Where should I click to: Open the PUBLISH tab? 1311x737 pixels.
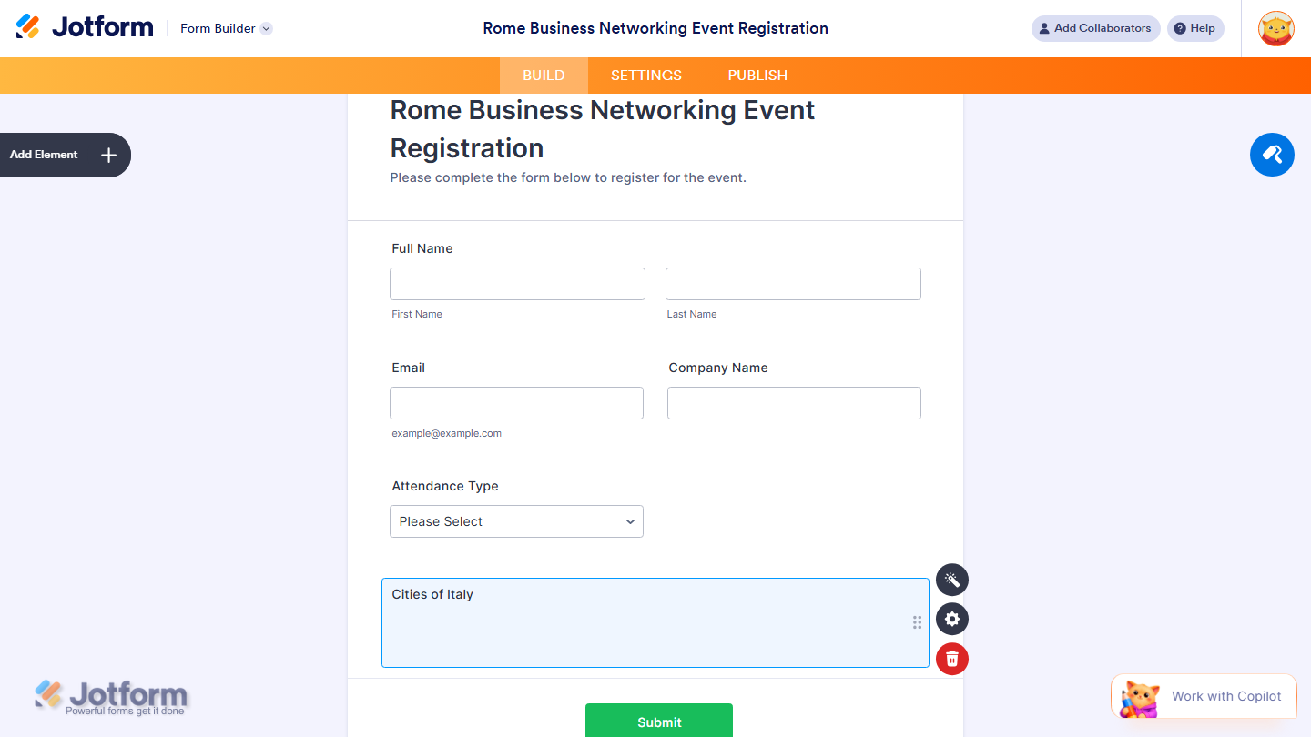[x=757, y=75]
